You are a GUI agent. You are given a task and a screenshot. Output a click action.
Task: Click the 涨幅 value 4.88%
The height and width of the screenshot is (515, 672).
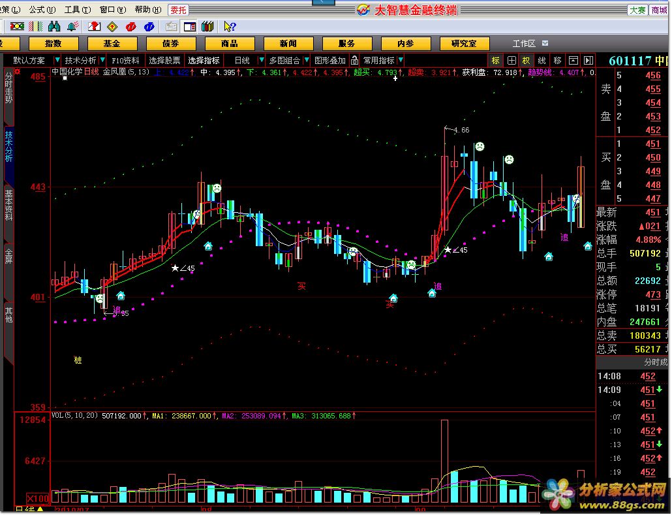649,240
